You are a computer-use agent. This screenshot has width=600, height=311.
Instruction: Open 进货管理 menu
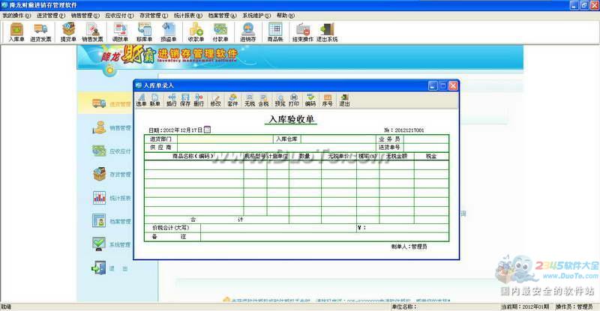point(51,15)
